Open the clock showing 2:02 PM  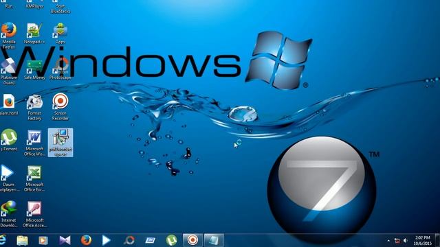point(423,241)
